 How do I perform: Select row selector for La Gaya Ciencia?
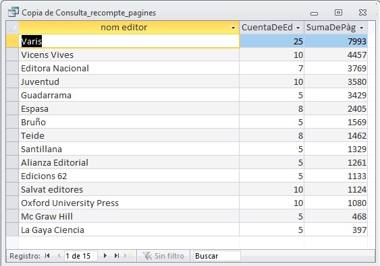(x=12, y=230)
